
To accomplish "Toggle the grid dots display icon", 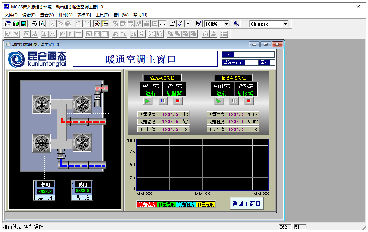I will tap(162, 24).
